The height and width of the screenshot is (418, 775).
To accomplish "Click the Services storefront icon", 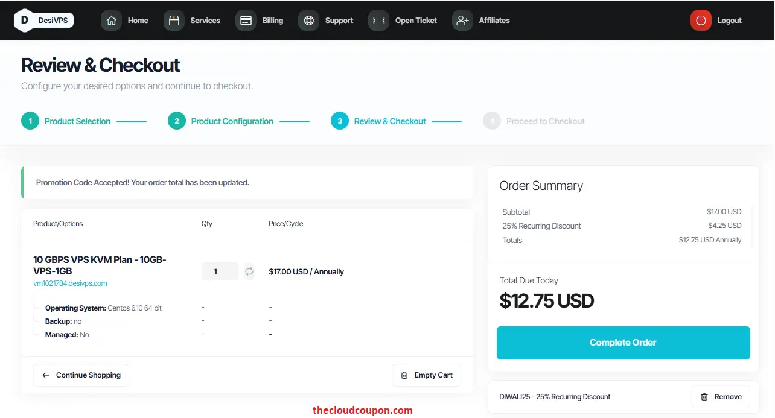I will 174,20.
